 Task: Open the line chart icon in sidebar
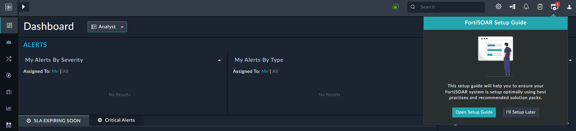point(9,108)
